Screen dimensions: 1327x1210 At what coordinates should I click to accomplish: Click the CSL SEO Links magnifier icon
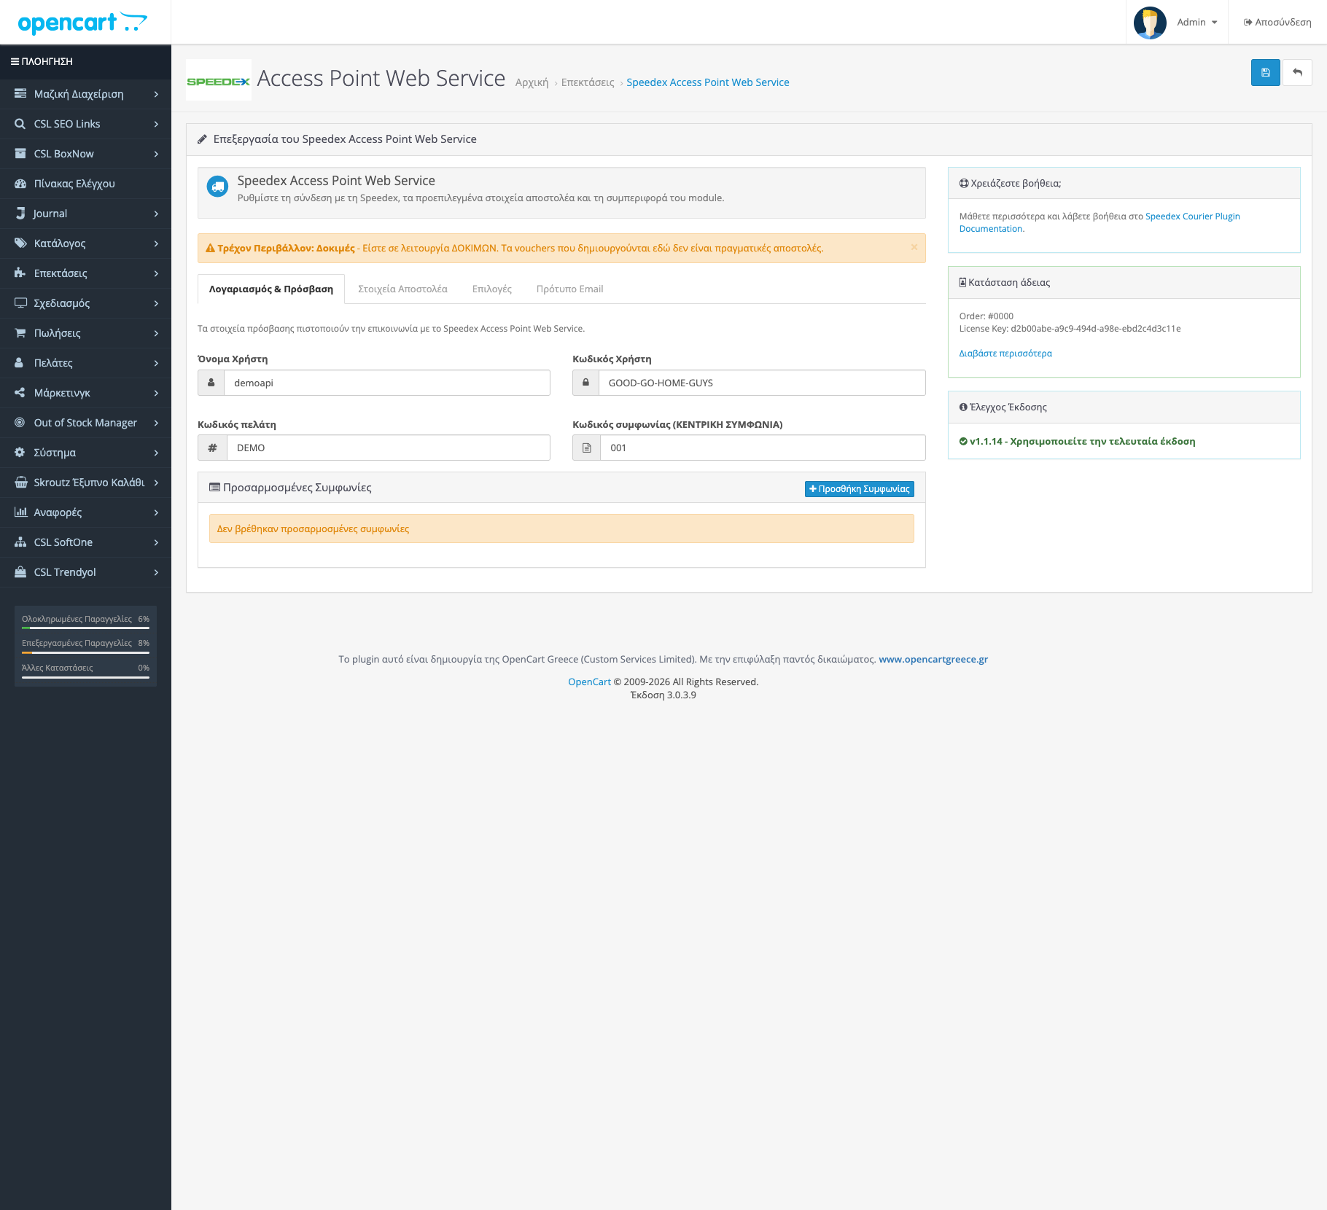click(20, 124)
